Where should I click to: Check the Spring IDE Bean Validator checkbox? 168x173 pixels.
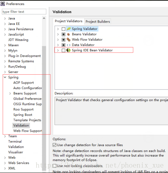63,50
